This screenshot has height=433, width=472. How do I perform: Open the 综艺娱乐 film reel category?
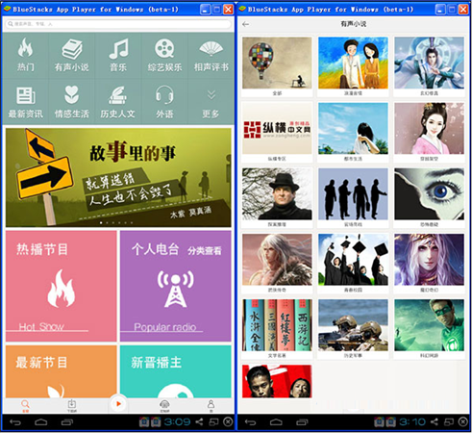coord(164,55)
